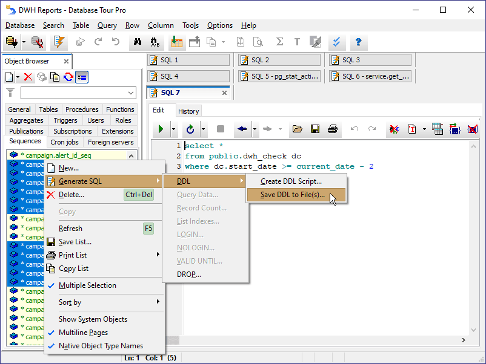Click the red X delete icon in Object Browser
This screenshot has height=364, width=486.
point(28,77)
